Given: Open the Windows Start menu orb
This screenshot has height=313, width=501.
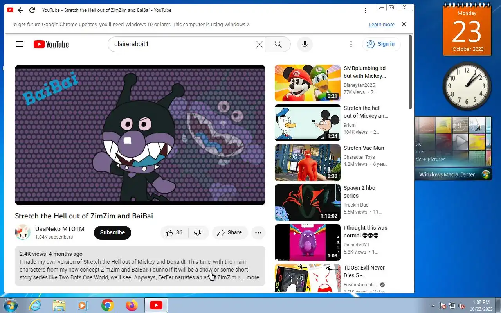Looking at the screenshot, I should point(10,305).
